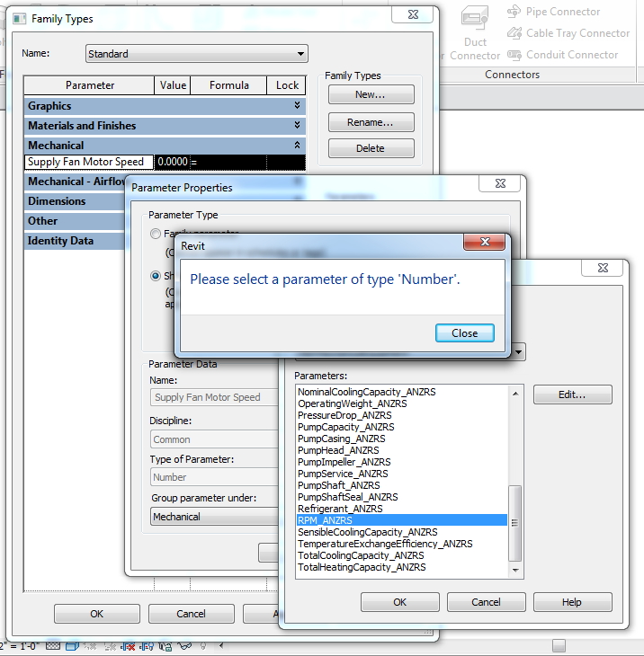Click OK in the Shared Parameters dialog
The height and width of the screenshot is (656, 644).
click(400, 602)
